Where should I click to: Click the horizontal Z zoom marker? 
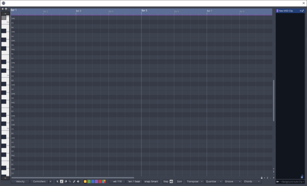click(268, 178)
